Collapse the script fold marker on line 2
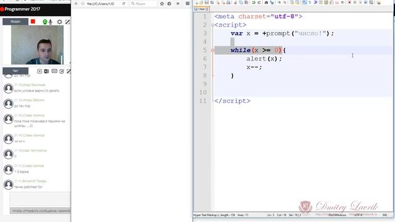395x222 pixels. click(212, 25)
